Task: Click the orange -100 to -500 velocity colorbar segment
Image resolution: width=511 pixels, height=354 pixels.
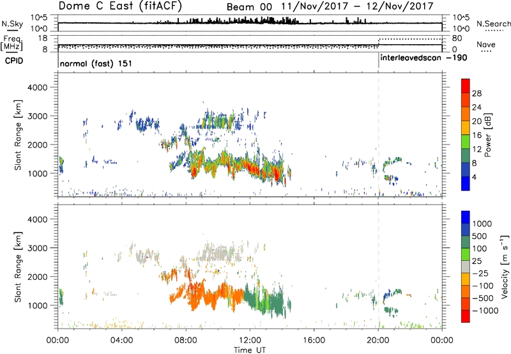Action: [466, 291]
